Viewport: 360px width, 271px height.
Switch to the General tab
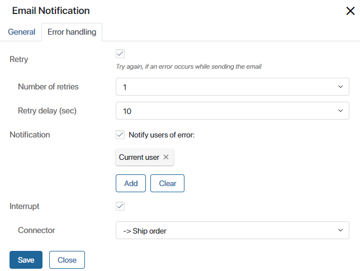point(22,32)
